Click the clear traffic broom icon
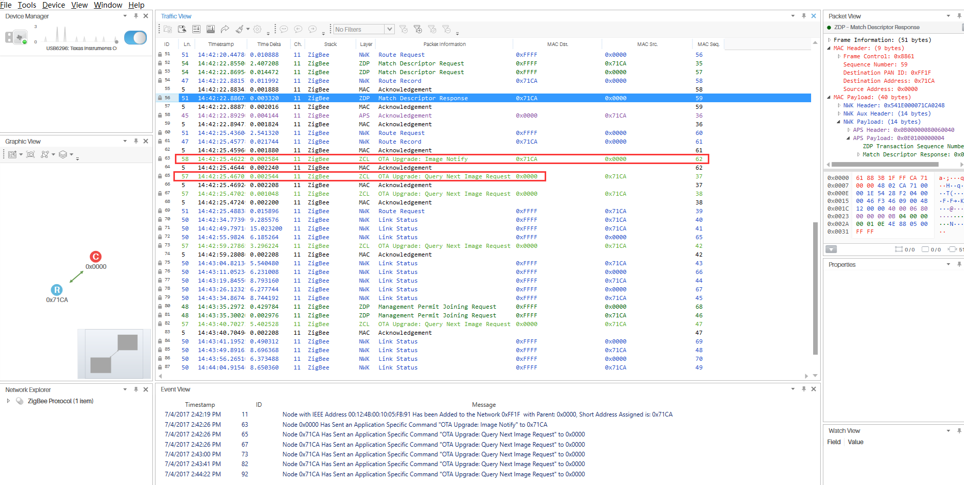Image resolution: width=964 pixels, height=485 pixels. pos(239,29)
